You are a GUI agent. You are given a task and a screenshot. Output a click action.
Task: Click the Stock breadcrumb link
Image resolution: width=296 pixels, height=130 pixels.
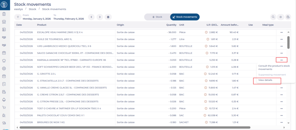[x=32, y=9]
